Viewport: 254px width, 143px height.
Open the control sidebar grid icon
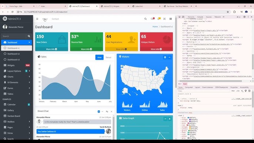(171, 19)
